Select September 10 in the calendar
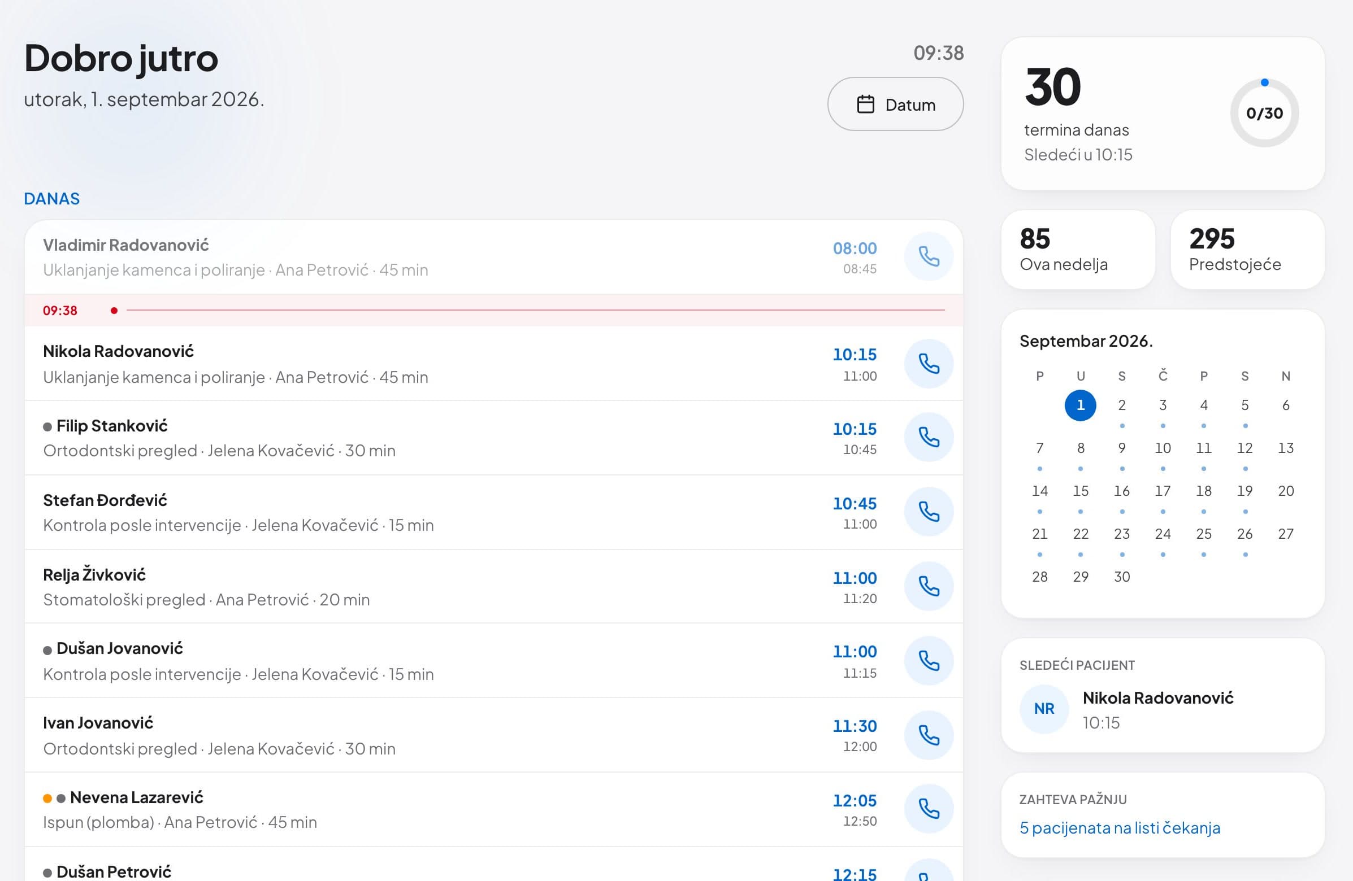Image resolution: width=1353 pixels, height=881 pixels. (x=1163, y=448)
